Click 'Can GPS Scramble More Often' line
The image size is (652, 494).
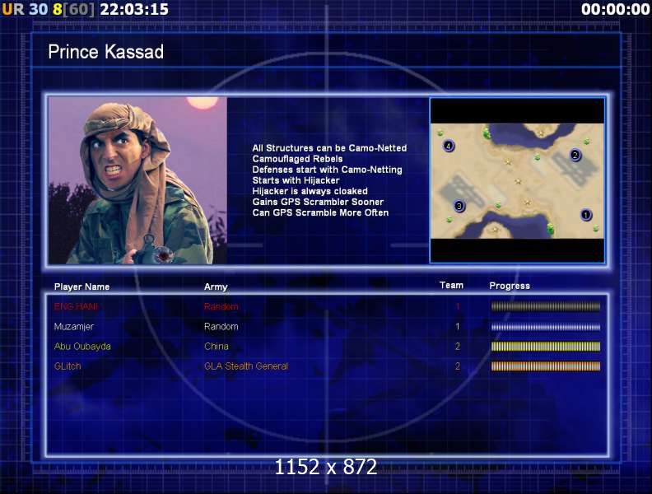(320, 213)
